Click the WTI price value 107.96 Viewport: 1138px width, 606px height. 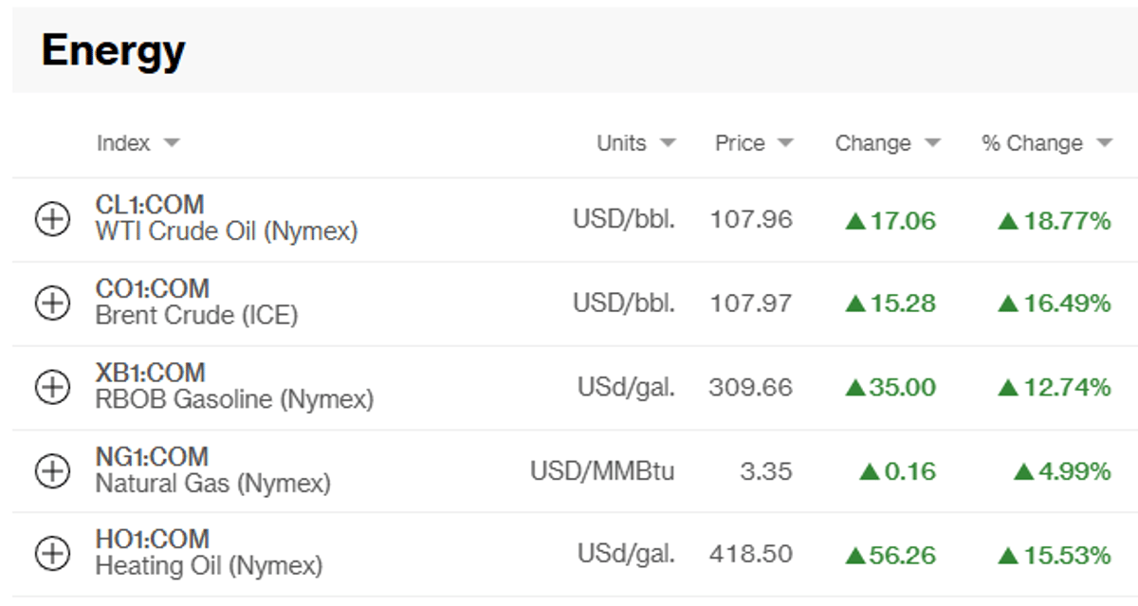point(751,220)
